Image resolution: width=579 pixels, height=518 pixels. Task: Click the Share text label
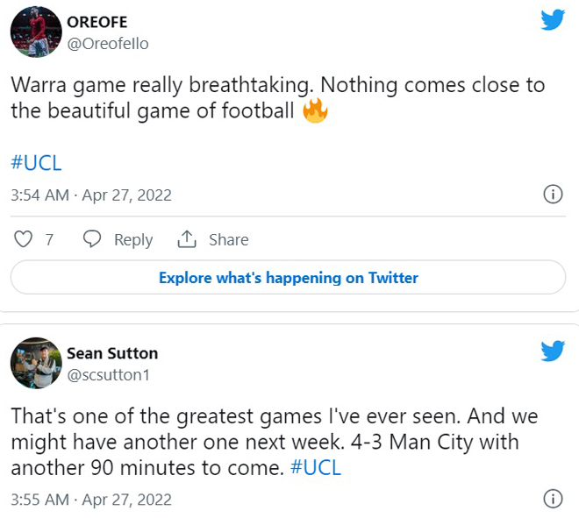point(229,239)
